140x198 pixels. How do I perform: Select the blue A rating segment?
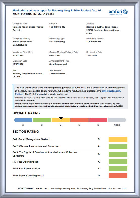[x=23, y=120]
